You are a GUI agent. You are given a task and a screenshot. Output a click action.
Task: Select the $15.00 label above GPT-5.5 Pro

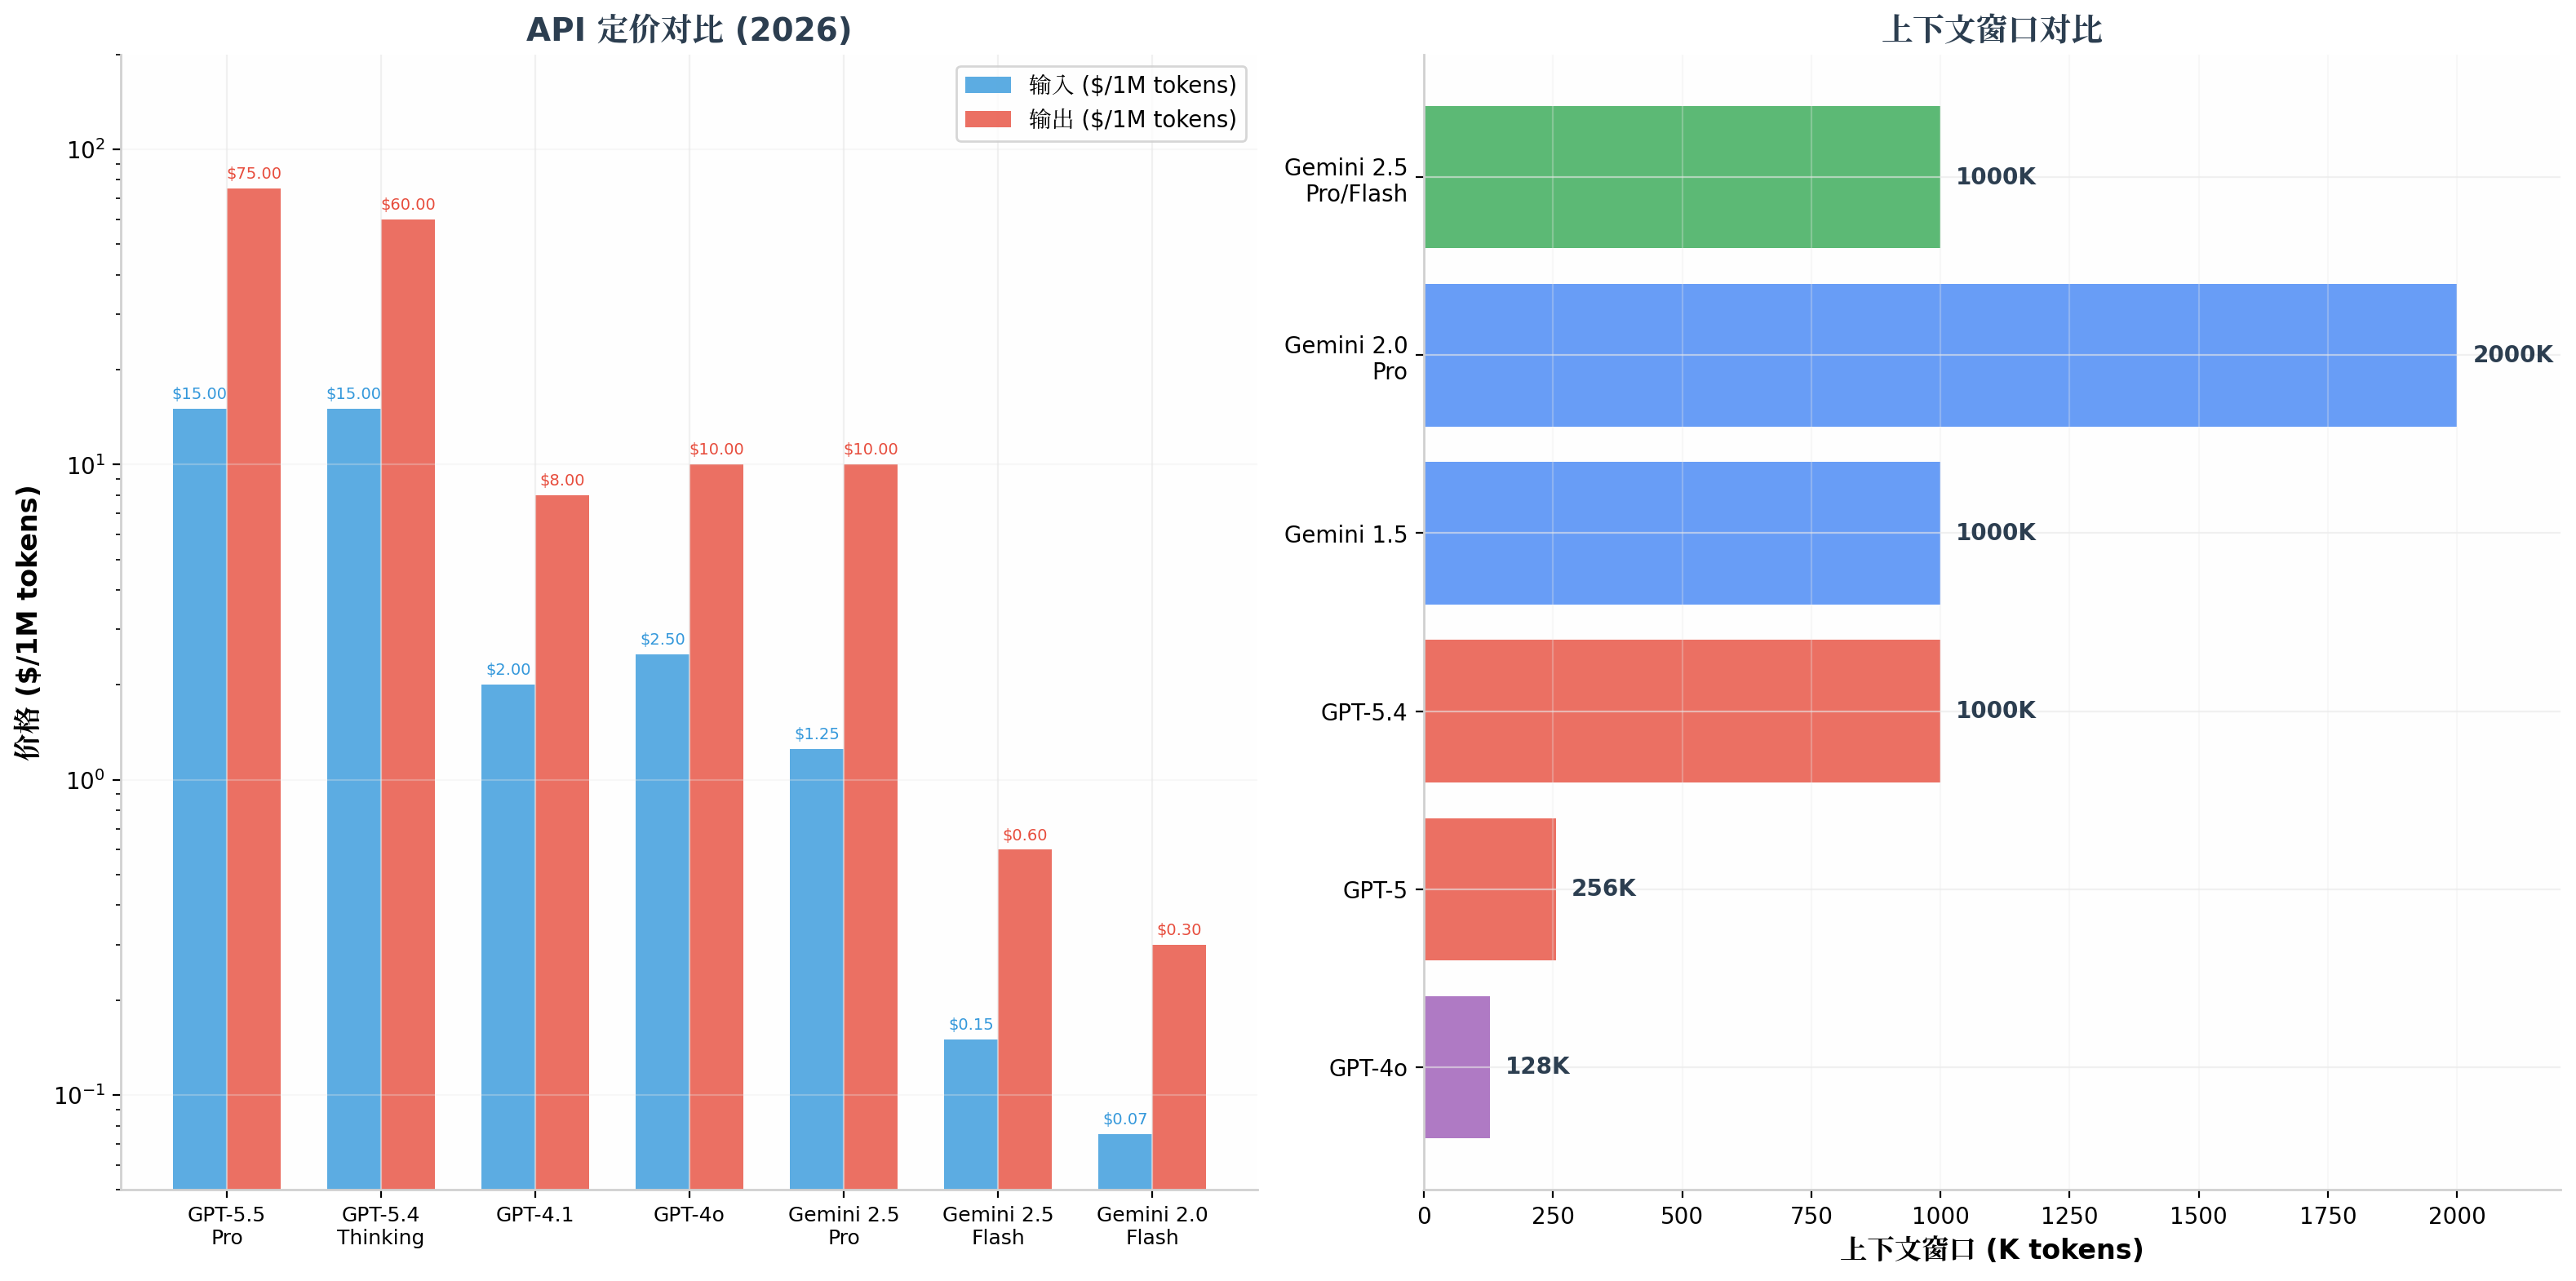199,393
